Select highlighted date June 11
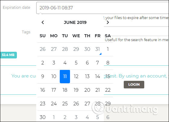 coord(65,77)
